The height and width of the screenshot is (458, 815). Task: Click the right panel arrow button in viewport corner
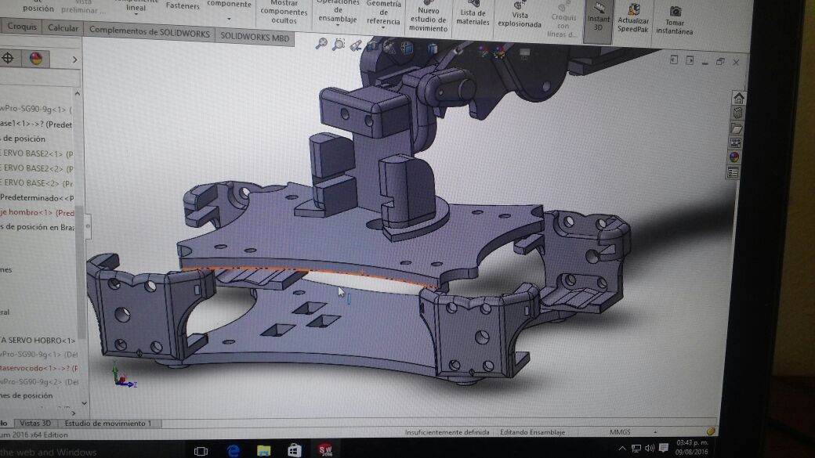(x=689, y=60)
